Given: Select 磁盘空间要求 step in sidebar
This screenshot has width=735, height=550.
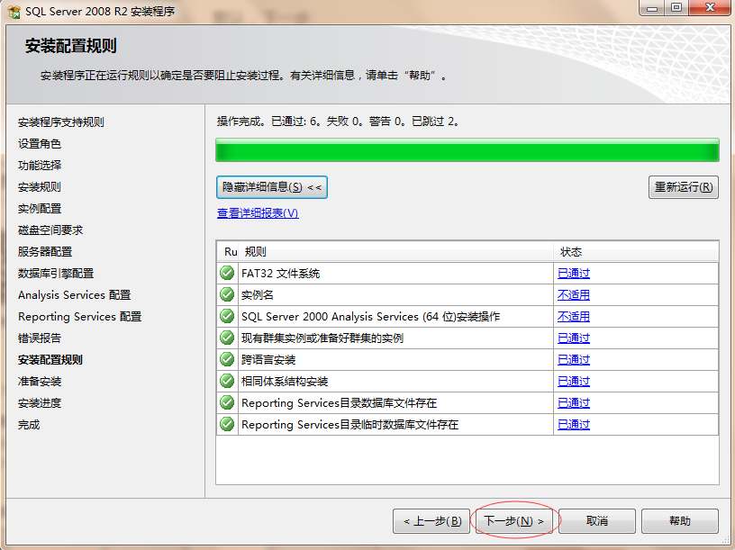Looking at the screenshot, I should click(x=50, y=230).
